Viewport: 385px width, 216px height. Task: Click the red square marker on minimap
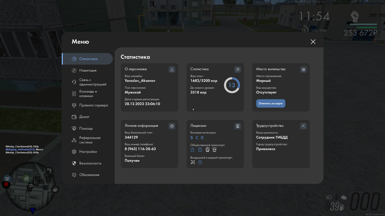point(6,184)
